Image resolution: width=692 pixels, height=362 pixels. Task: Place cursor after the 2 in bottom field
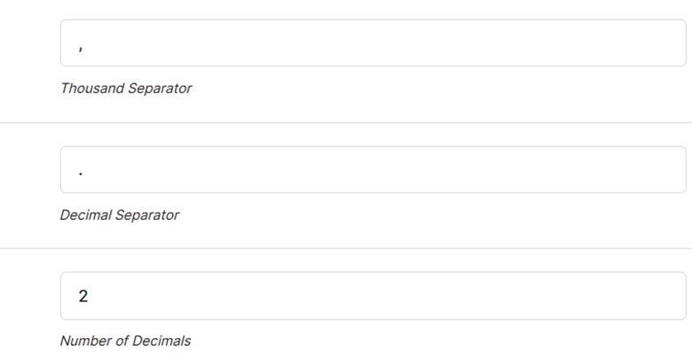click(x=89, y=295)
